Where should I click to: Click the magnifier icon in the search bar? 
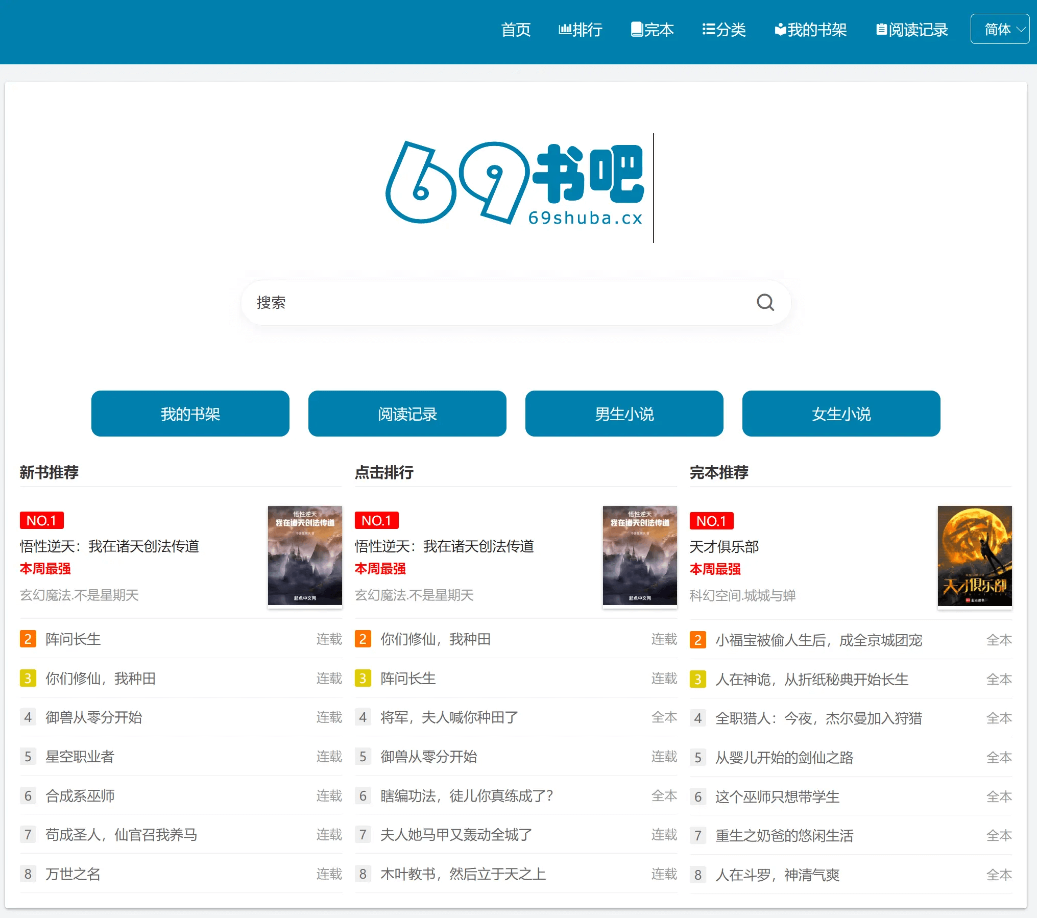click(x=764, y=302)
